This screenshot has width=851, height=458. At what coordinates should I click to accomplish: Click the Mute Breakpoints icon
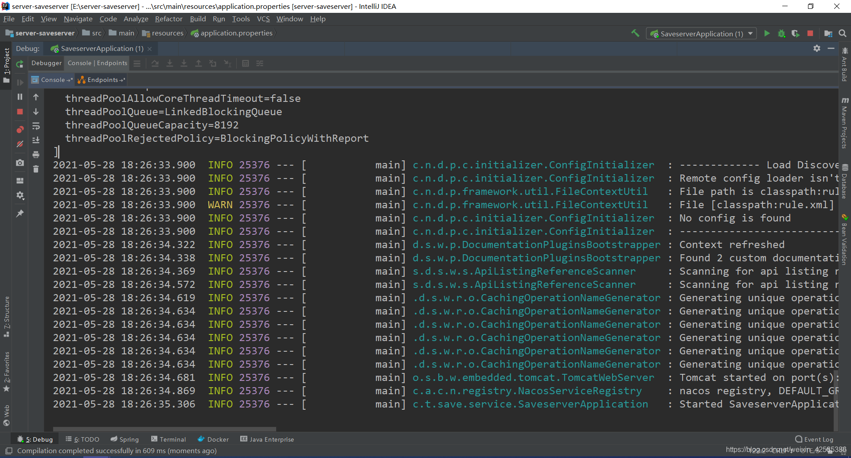click(x=20, y=144)
